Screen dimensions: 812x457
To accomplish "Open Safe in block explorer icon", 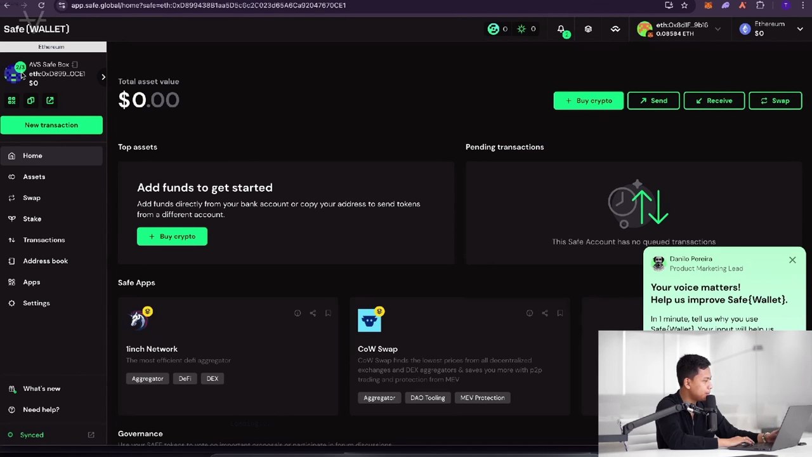I will click(50, 100).
